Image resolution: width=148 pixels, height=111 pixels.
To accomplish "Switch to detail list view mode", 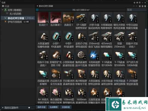I will point(142,6).
